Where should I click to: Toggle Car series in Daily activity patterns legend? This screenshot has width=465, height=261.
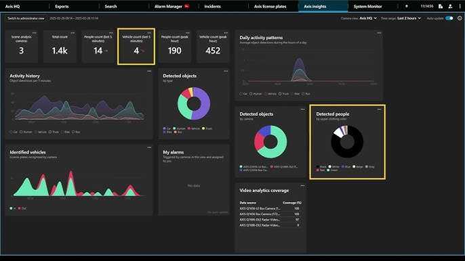point(243,94)
